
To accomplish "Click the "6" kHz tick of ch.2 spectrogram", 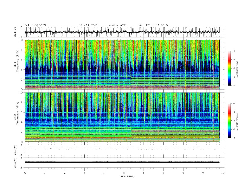I will tap(22, 112).
